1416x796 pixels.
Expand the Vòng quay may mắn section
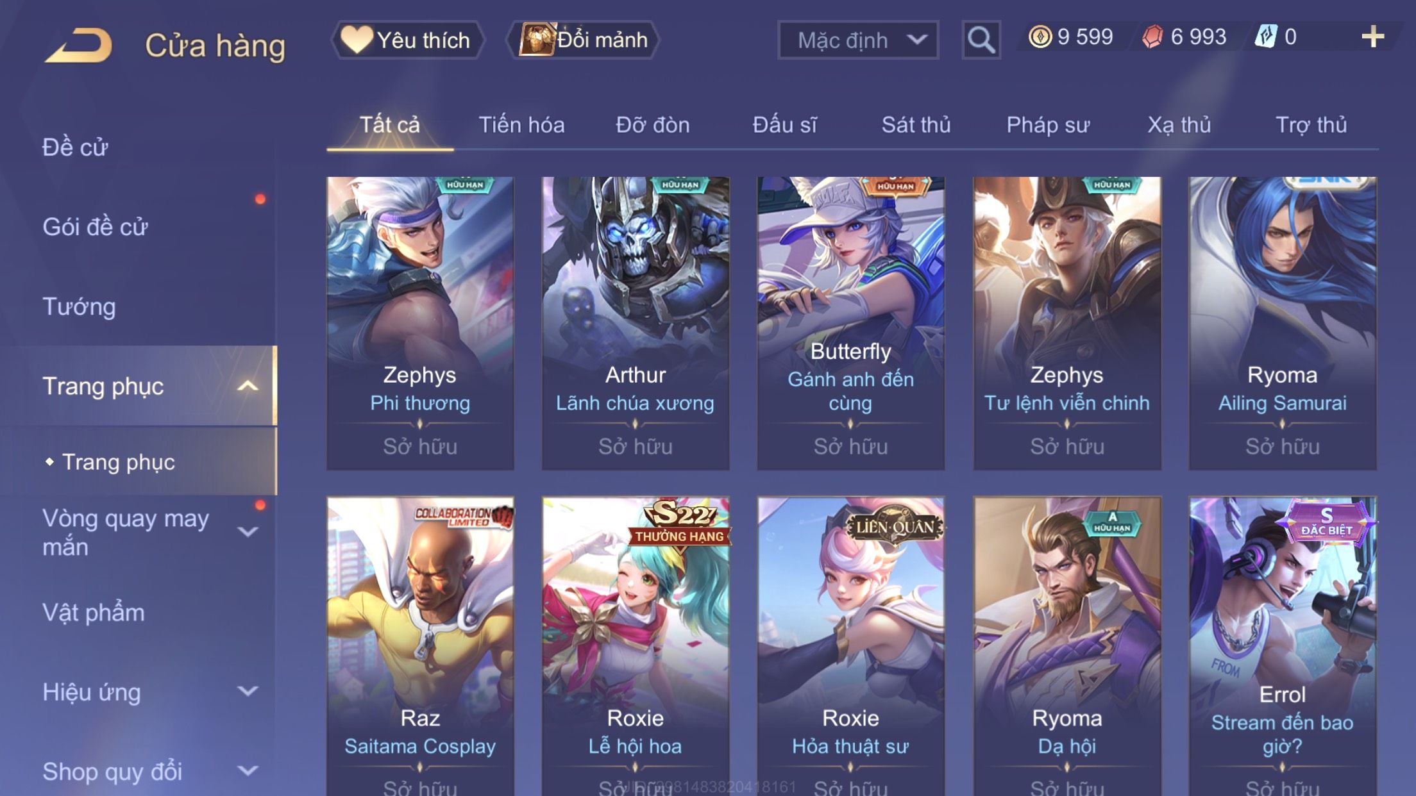pyautogui.click(x=248, y=532)
